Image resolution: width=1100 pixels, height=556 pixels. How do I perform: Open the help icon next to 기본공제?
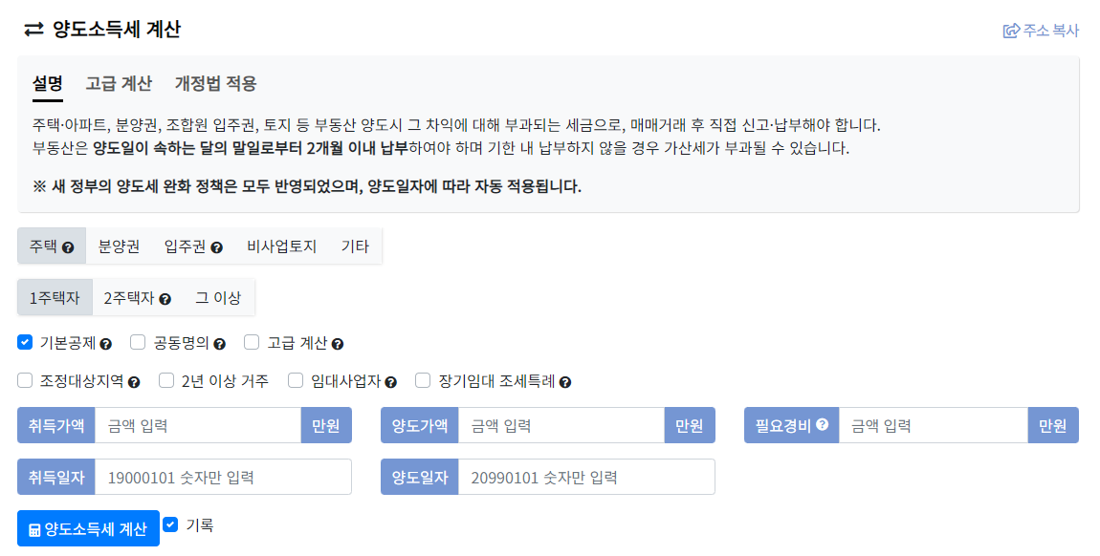pos(106,342)
